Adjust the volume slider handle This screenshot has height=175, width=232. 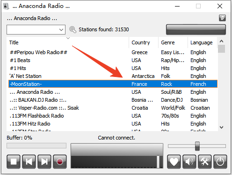tap(197, 146)
